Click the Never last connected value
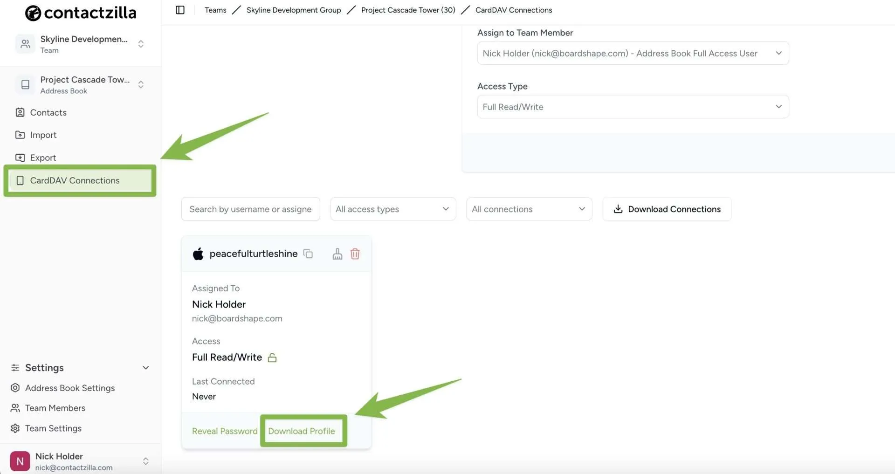This screenshot has width=895, height=474. [204, 397]
